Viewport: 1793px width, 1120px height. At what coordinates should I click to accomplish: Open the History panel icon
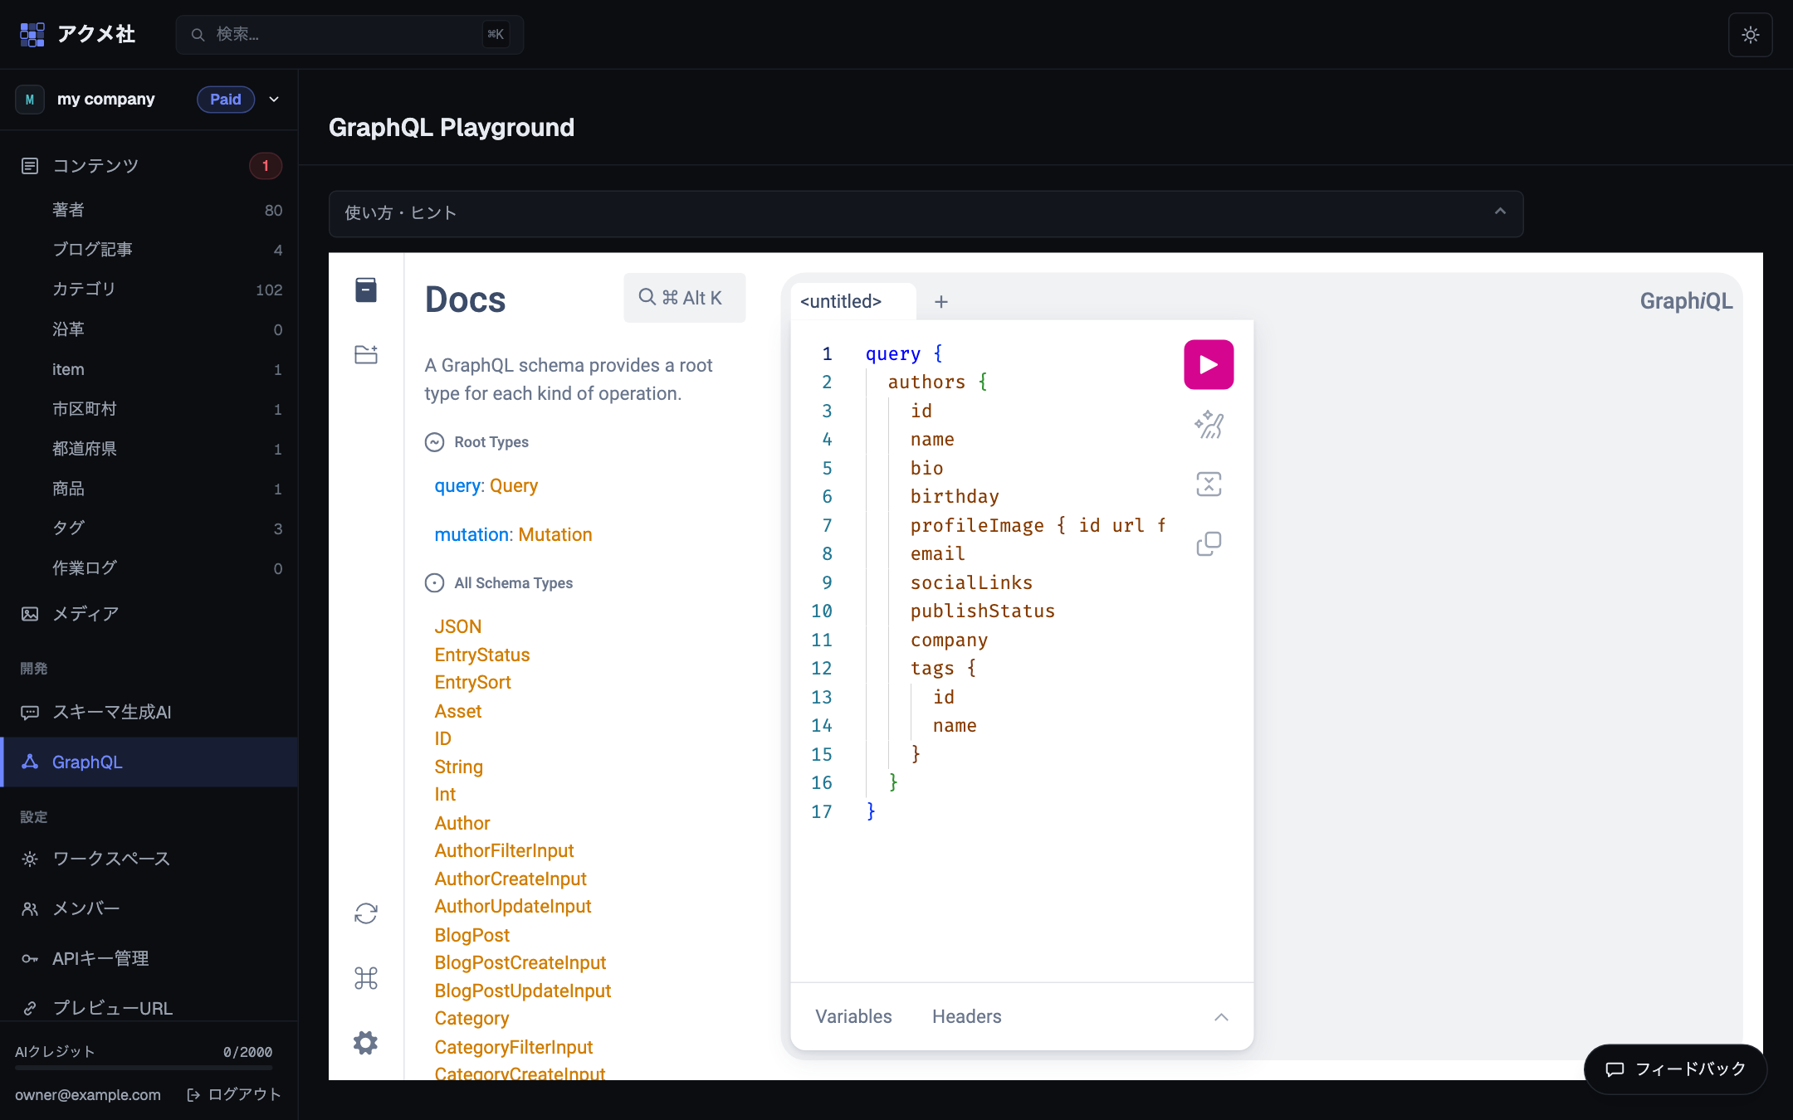click(x=366, y=354)
